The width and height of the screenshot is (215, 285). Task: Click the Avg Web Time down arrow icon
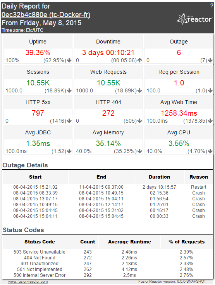210,121
